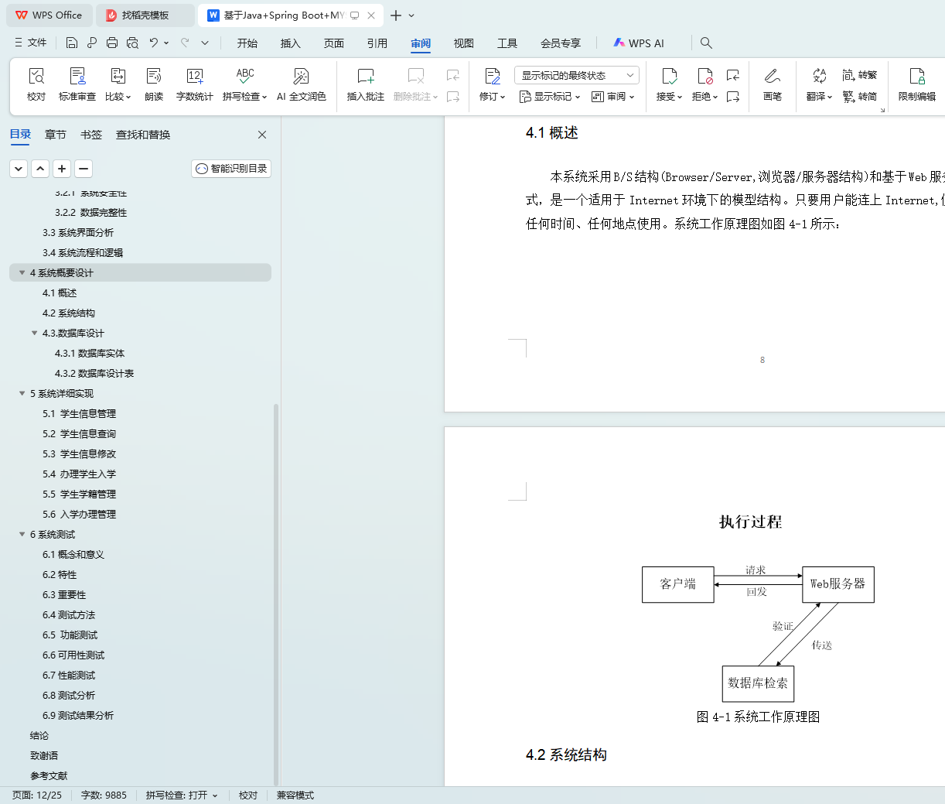The image size is (945, 804).
Task: Collapse the 5 系统详细实现 outline node
Action: pos(22,393)
